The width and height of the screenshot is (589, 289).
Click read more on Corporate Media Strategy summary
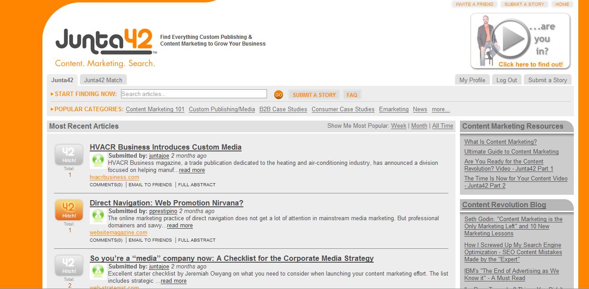click(x=174, y=281)
